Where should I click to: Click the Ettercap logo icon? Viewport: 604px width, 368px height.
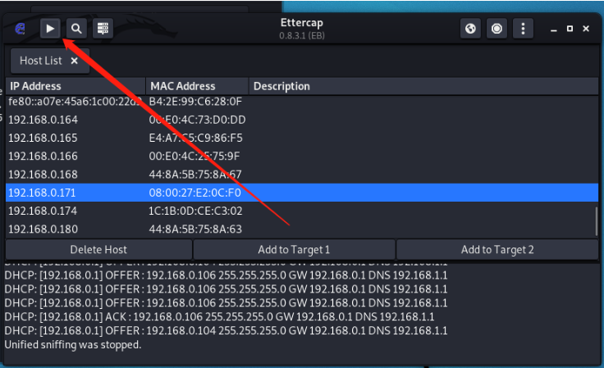point(20,29)
